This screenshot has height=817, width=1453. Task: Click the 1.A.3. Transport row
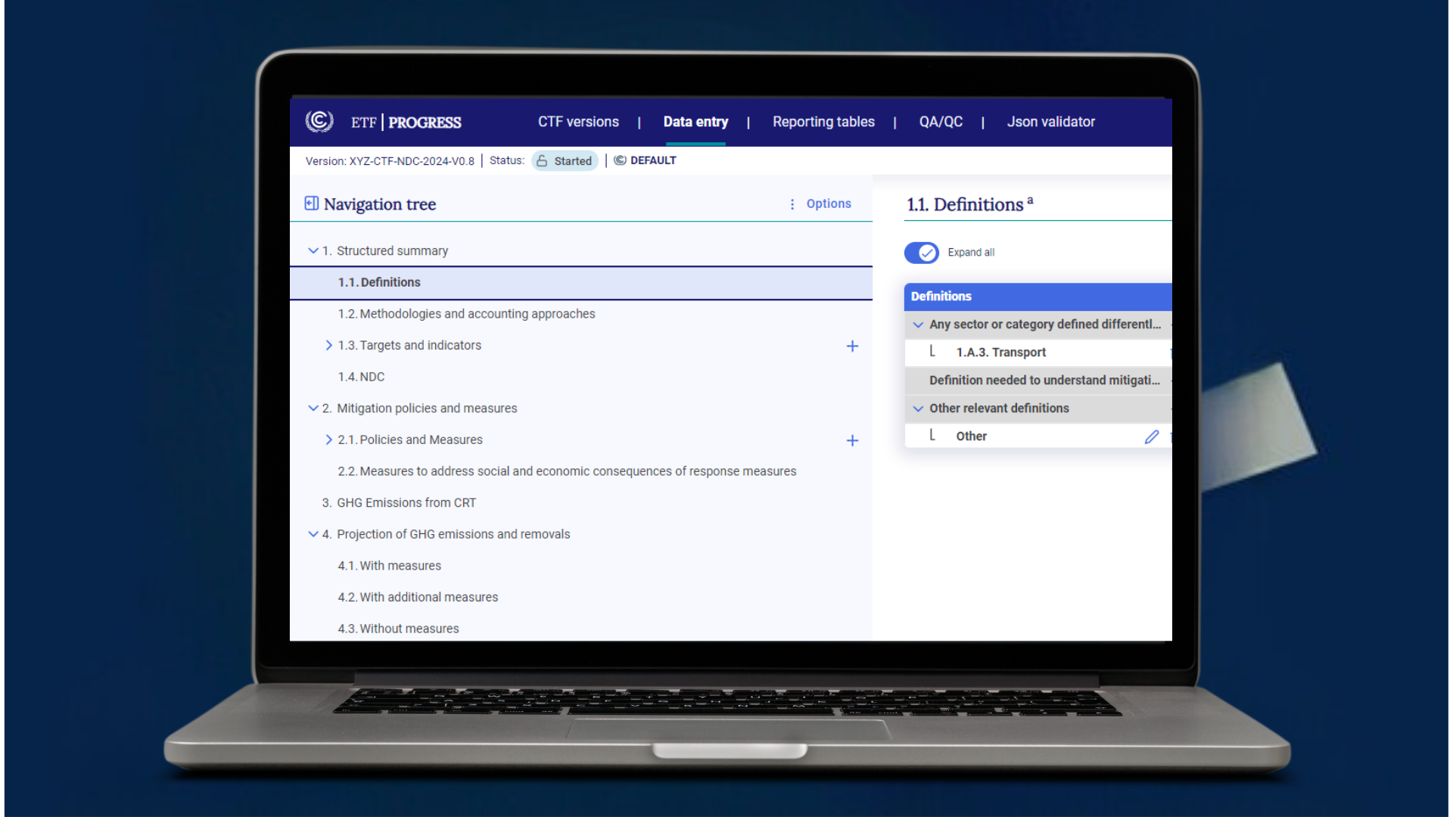point(1038,353)
